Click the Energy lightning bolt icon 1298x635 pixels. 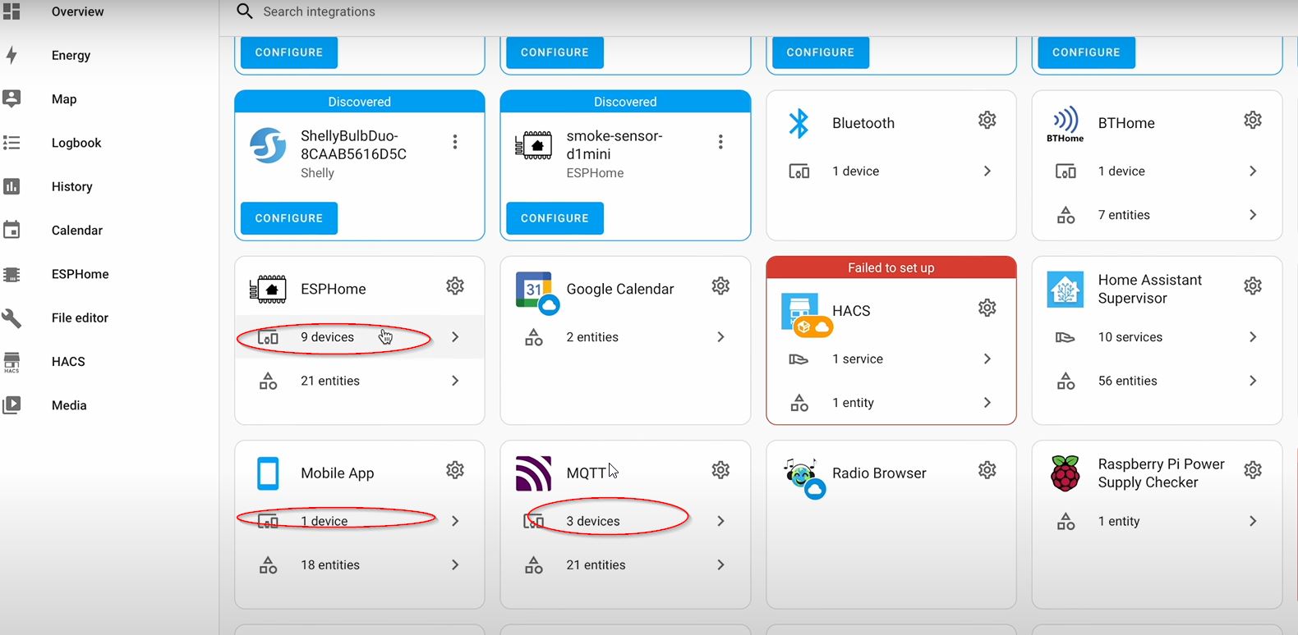tap(12, 55)
